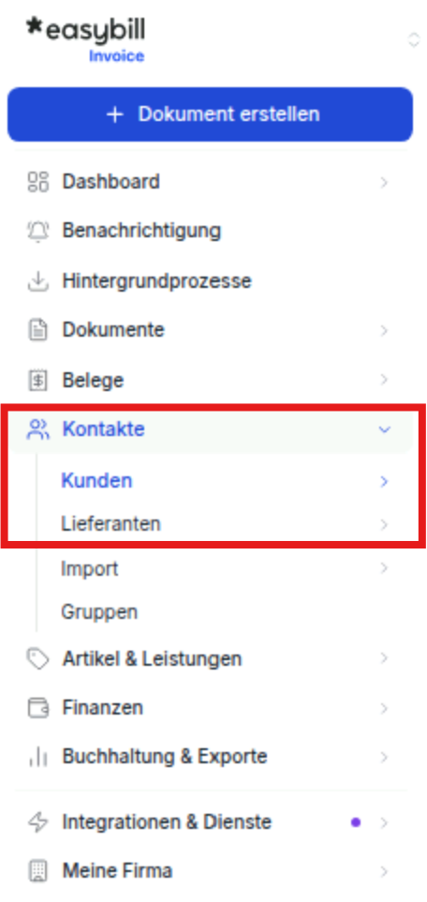This screenshot has height=902, width=427.
Task: Open the Kunden submenu item
Action: click(225, 481)
